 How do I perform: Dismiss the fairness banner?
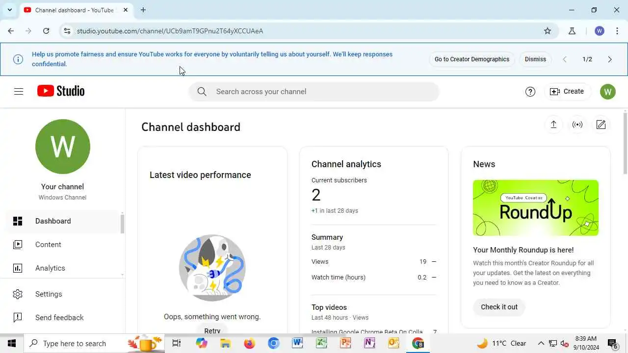(x=535, y=59)
